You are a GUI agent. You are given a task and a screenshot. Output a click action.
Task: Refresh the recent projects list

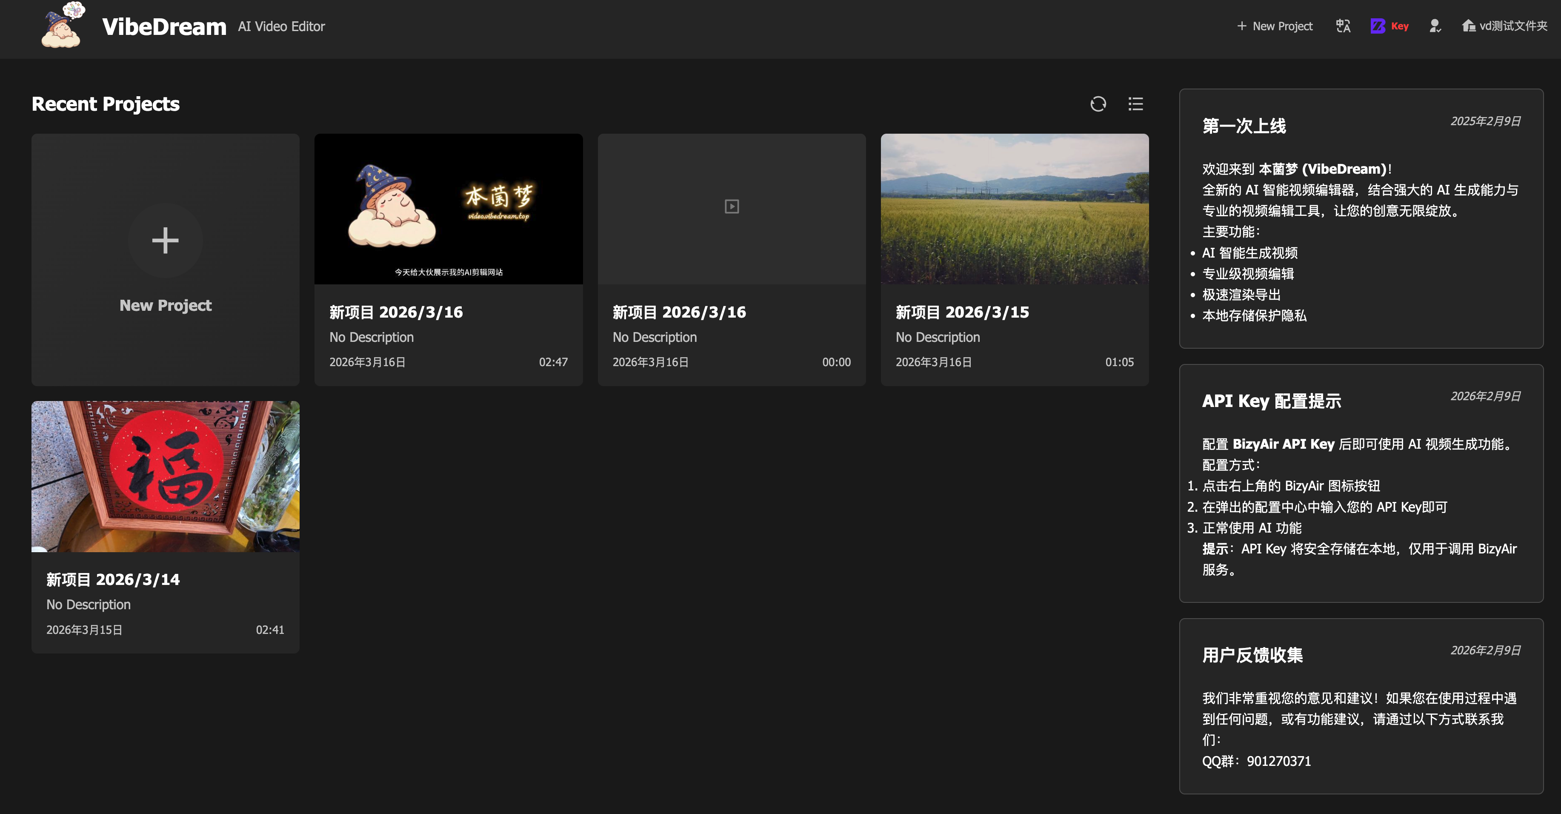coord(1098,104)
